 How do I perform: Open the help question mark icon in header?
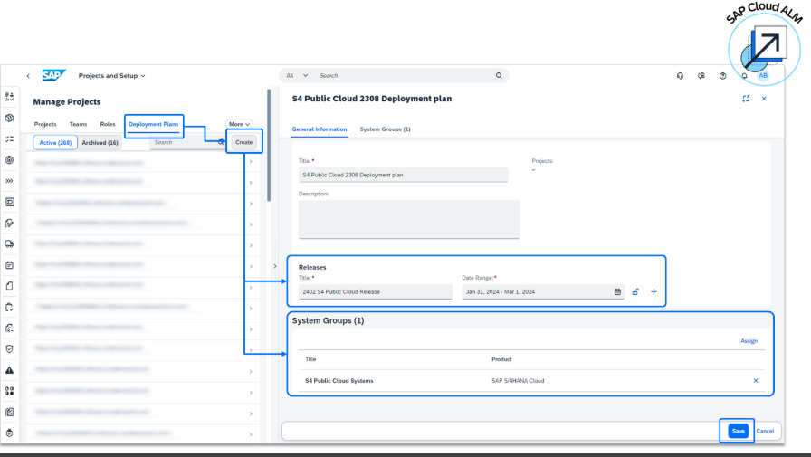coord(722,76)
